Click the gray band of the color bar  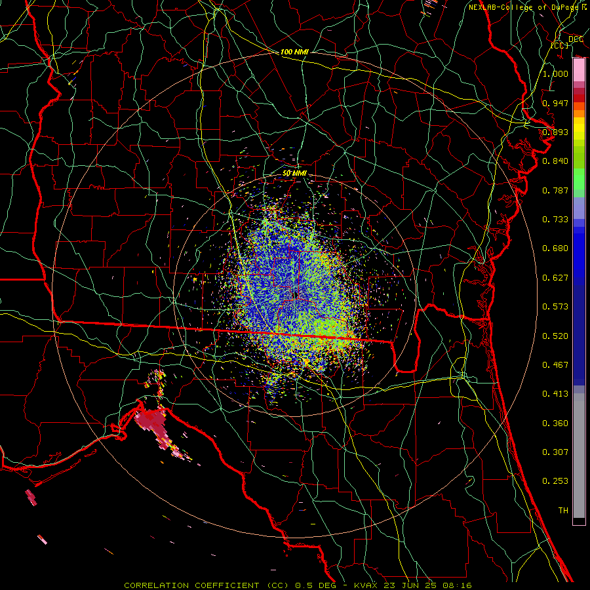point(579,456)
